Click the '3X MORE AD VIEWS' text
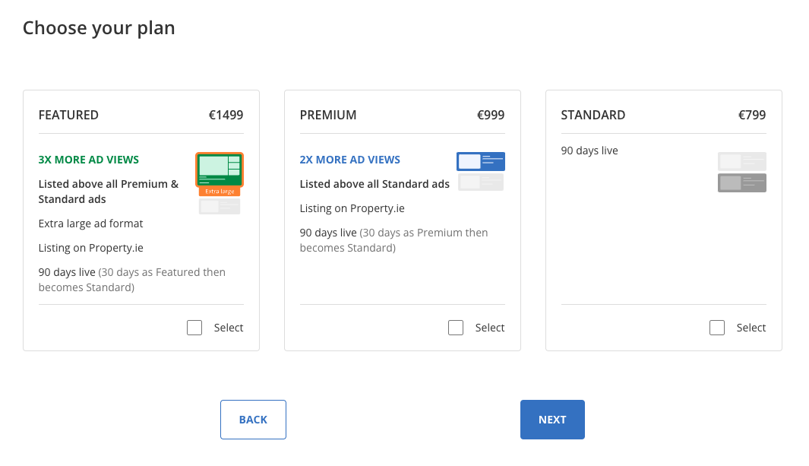809x466 pixels. pos(89,160)
